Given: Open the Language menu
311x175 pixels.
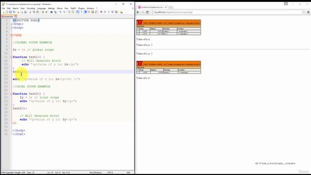Looking at the screenshot, I should point(41,8).
